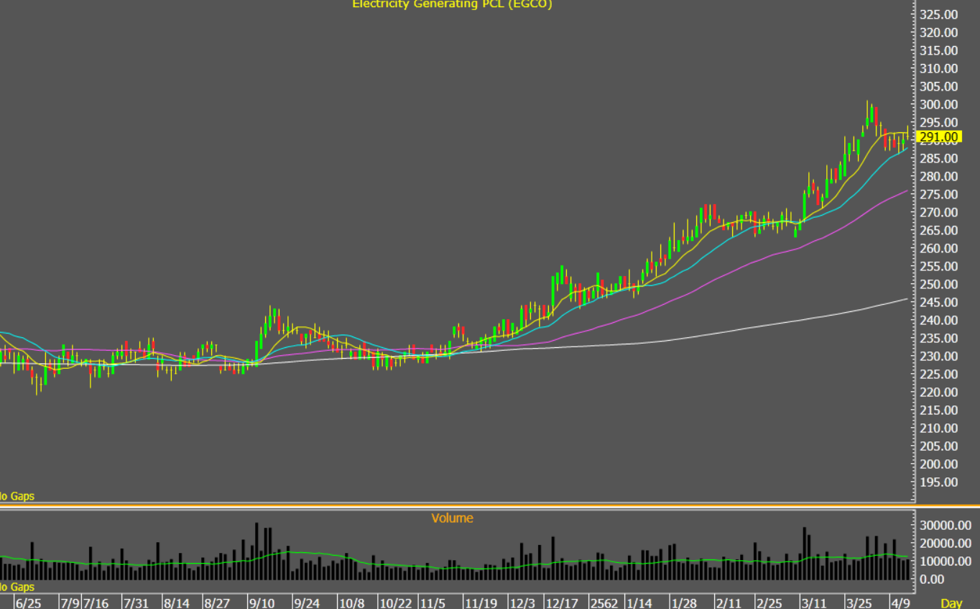Click the Electricity Generating PCL (EGCO) chart title

pyautogui.click(x=452, y=4)
